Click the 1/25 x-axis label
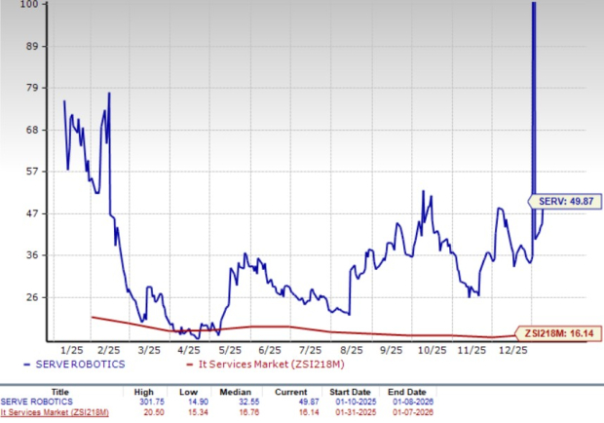604x423 pixels. click(x=69, y=349)
